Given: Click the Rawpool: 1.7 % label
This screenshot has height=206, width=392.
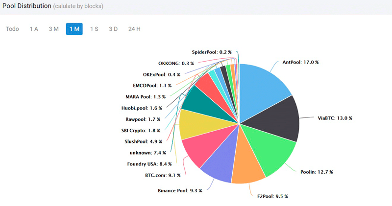Looking at the screenshot, I should point(143,119).
